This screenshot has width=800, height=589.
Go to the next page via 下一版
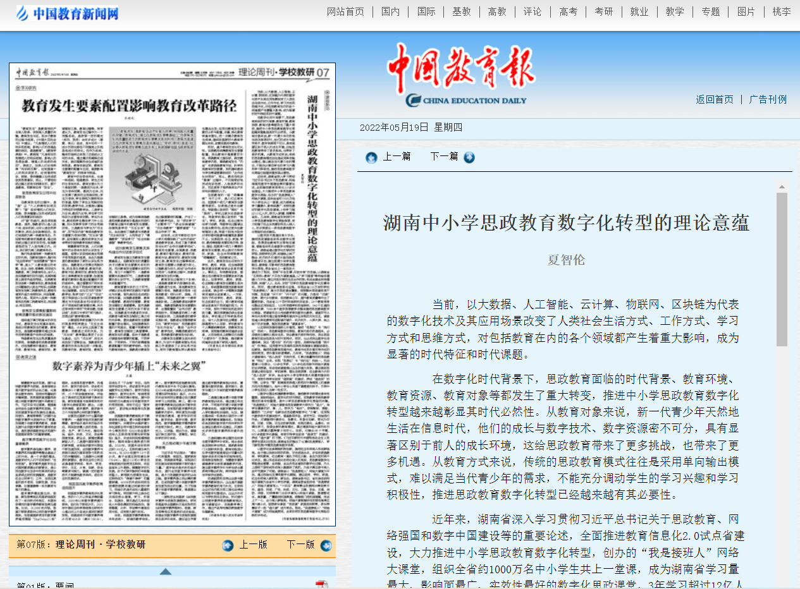[x=300, y=545]
